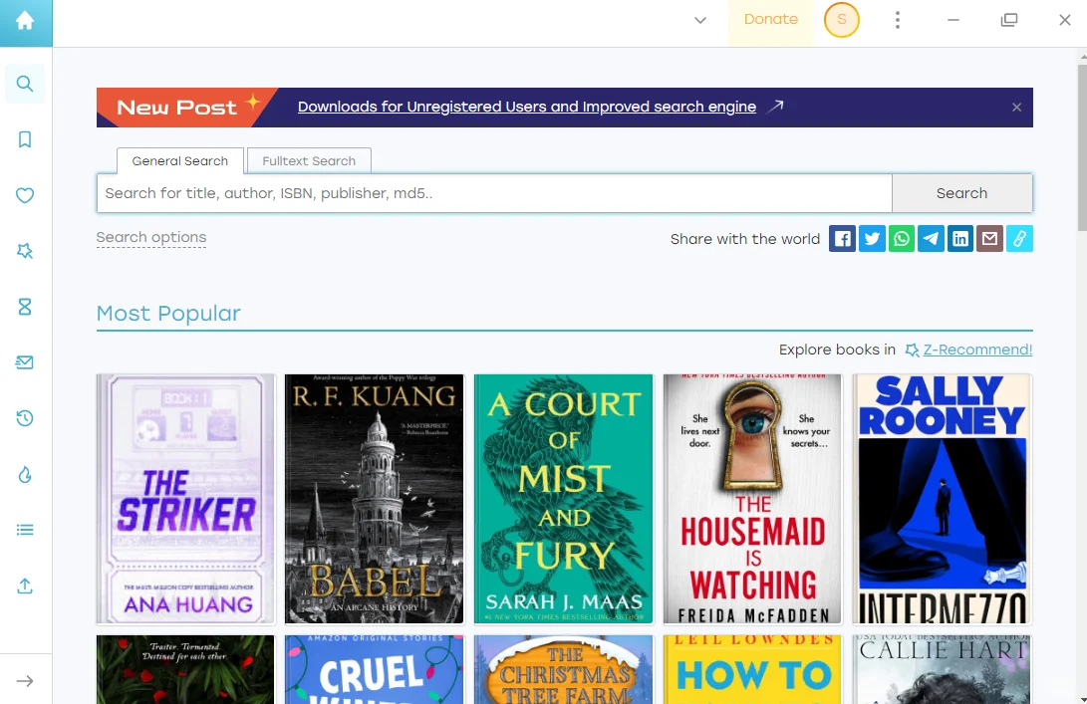Share on Facebook icon
Image resolution: width=1087 pixels, height=704 pixels.
(x=842, y=239)
